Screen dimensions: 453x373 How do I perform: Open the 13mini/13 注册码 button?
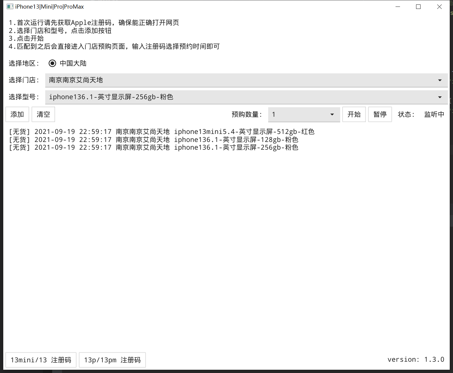tap(41, 360)
